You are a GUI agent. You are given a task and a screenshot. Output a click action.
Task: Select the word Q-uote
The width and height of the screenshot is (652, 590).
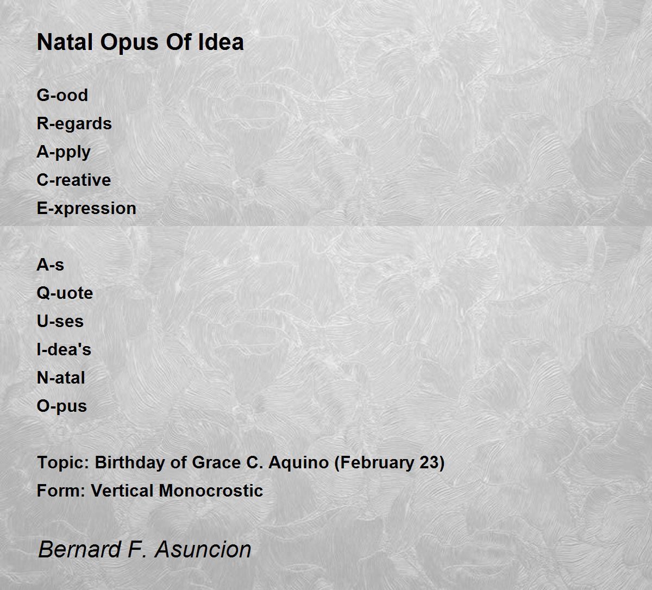[x=65, y=293]
